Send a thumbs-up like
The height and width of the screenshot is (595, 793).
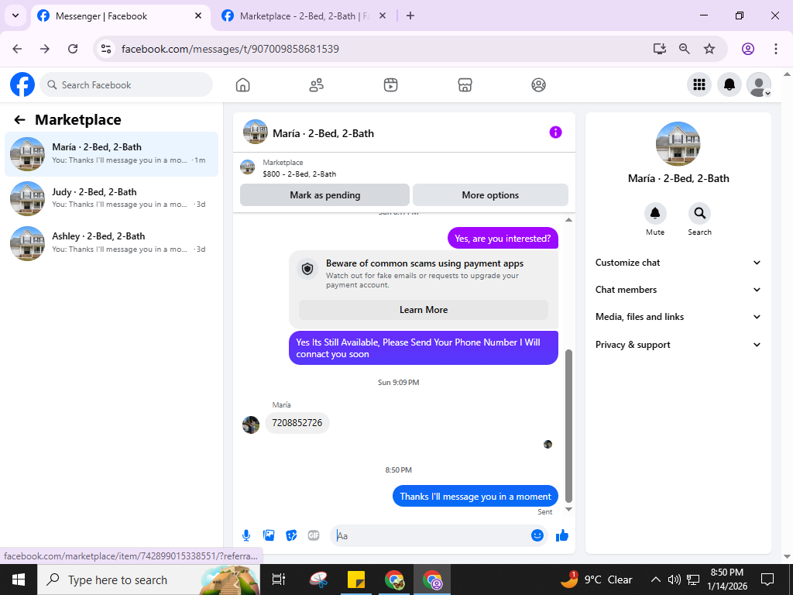point(562,535)
